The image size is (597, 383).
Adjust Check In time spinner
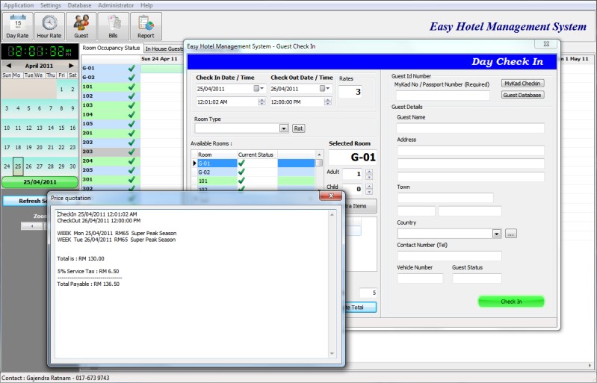pos(262,102)
